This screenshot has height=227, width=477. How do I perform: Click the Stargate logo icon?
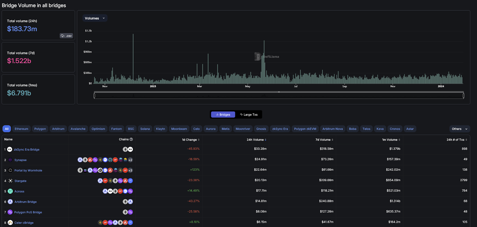point(10,181)
